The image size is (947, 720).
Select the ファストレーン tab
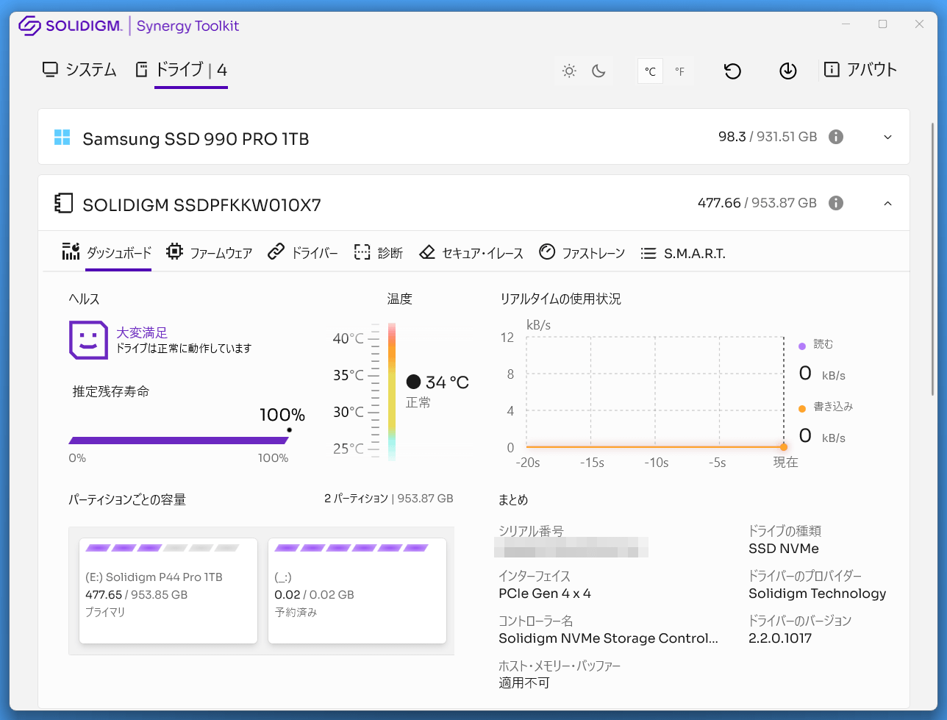pos(582,253)
